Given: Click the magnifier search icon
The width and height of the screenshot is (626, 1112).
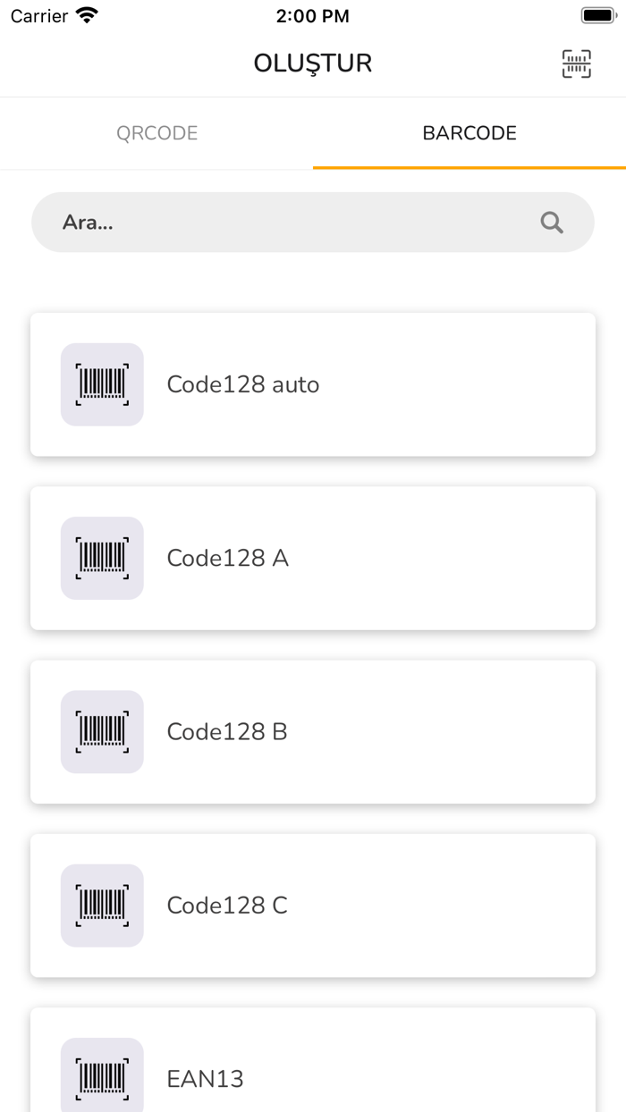Looking at the screenshot, I should point(551,222).
